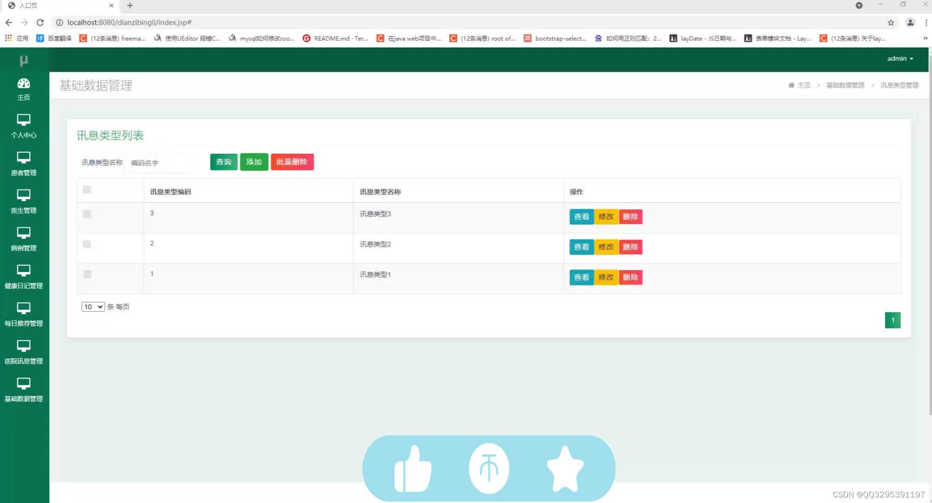The height and width of the screenshot is (503, 932).
Task: Open 健康日记管理 monitor icon in sidebar
Action: [x=24, y=271]
